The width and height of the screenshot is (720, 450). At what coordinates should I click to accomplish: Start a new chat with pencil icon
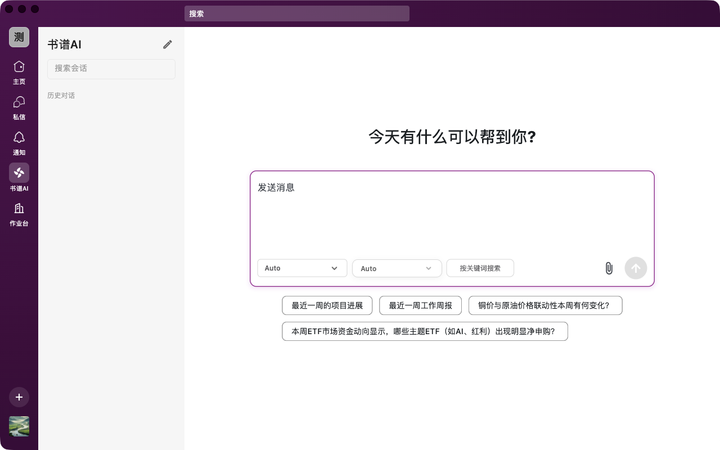point(168,44)
